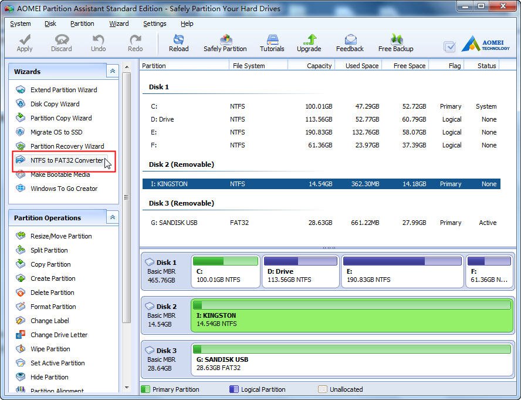Click the Reload toolbar icon

coord(178,40)
